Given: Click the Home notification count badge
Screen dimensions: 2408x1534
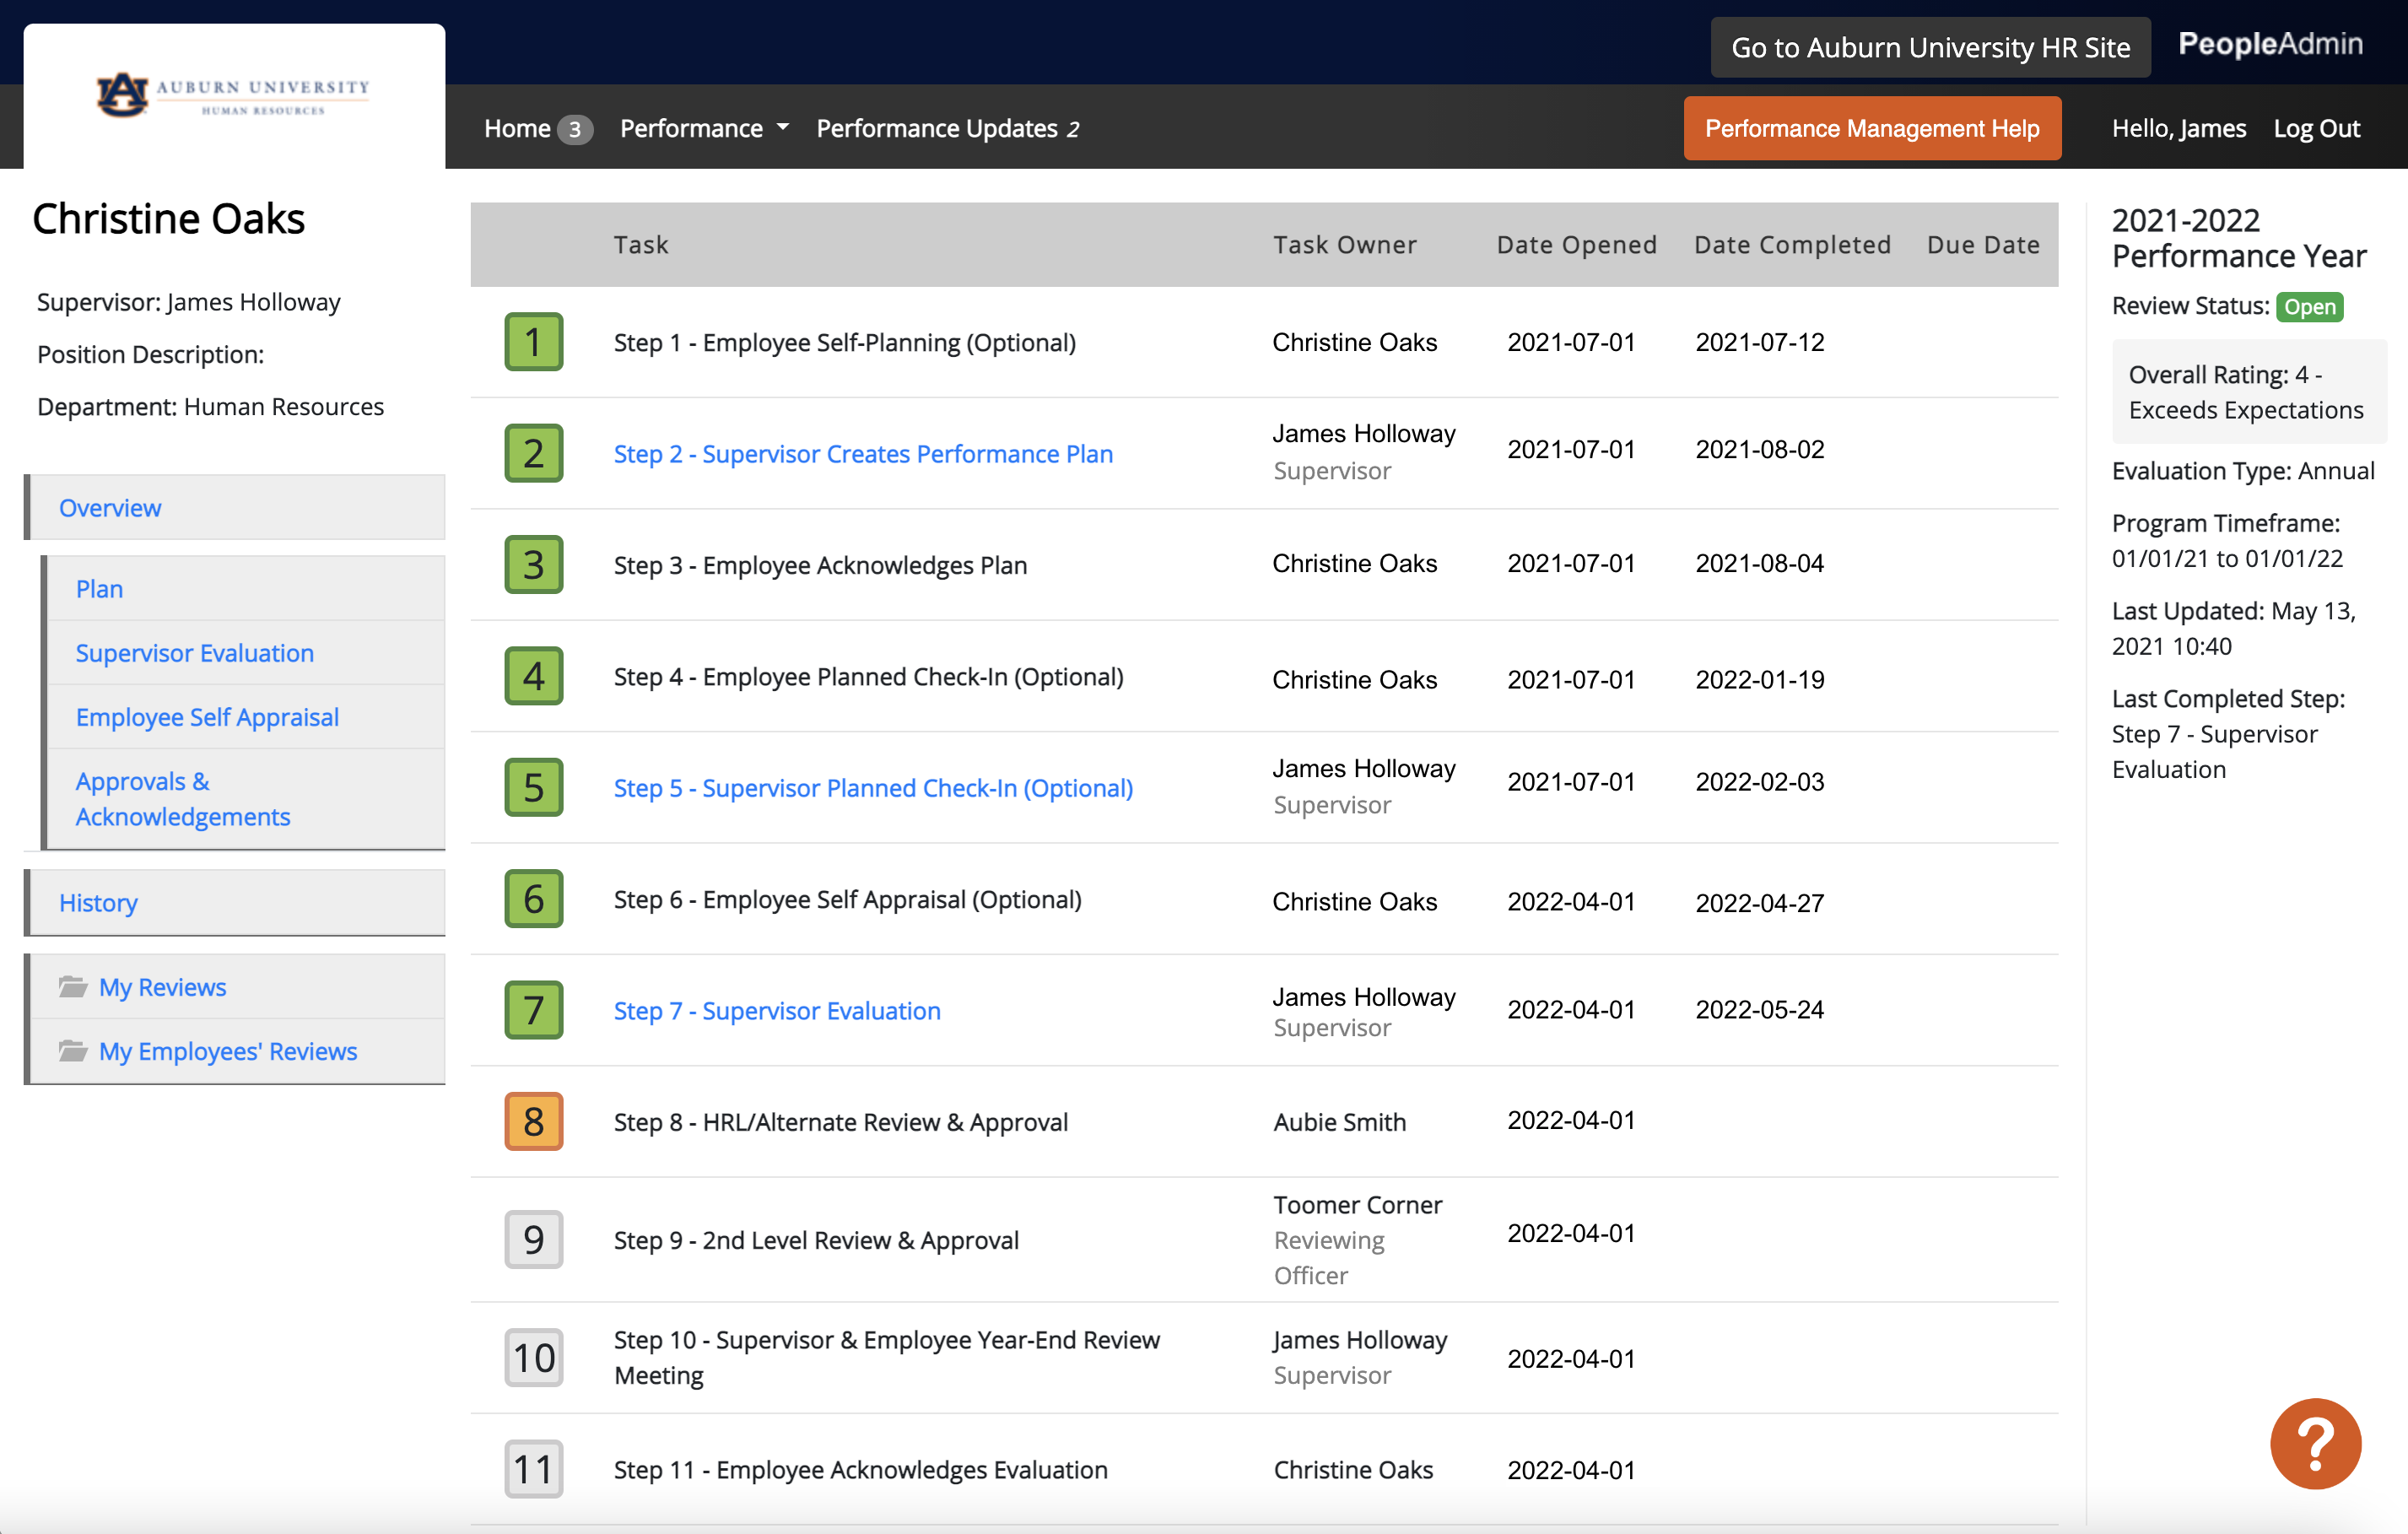Looking at the screenshot, I should [x=574, y=129].
